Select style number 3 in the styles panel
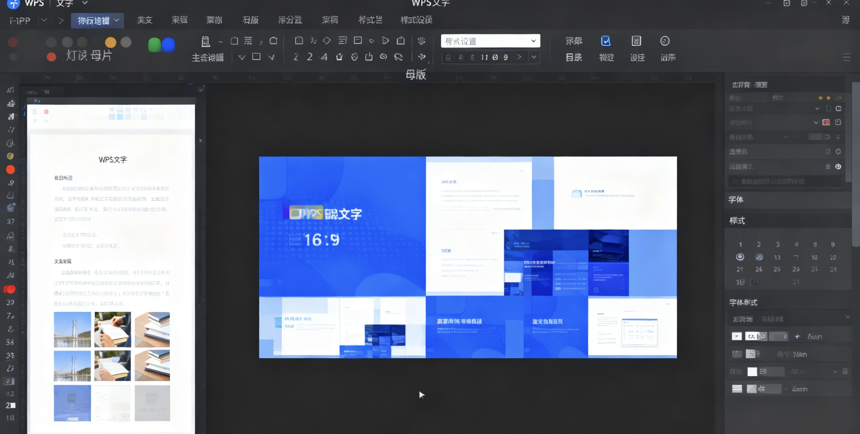The height and width of the screenshot is (434, 860). click(x=778, y=244)
